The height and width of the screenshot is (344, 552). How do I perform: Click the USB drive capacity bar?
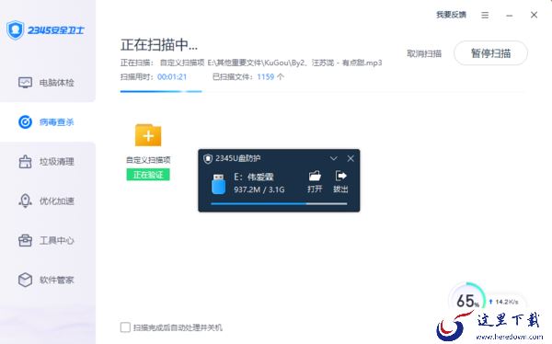[x=279, y=203]
